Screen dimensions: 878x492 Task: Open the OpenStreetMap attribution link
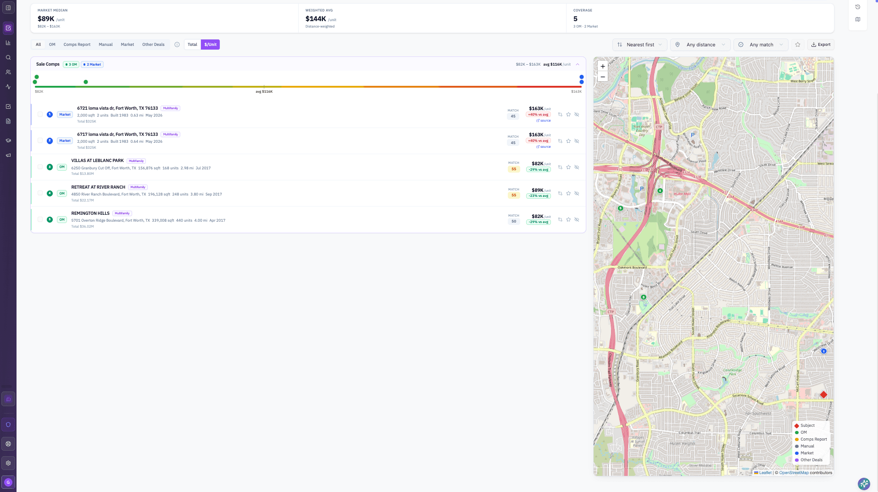[x=794, y=473]
